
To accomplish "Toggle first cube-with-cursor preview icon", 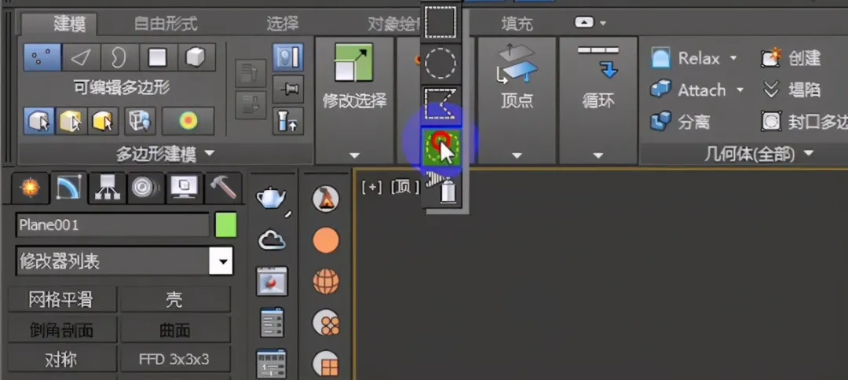I will click(x=39, y=121).
